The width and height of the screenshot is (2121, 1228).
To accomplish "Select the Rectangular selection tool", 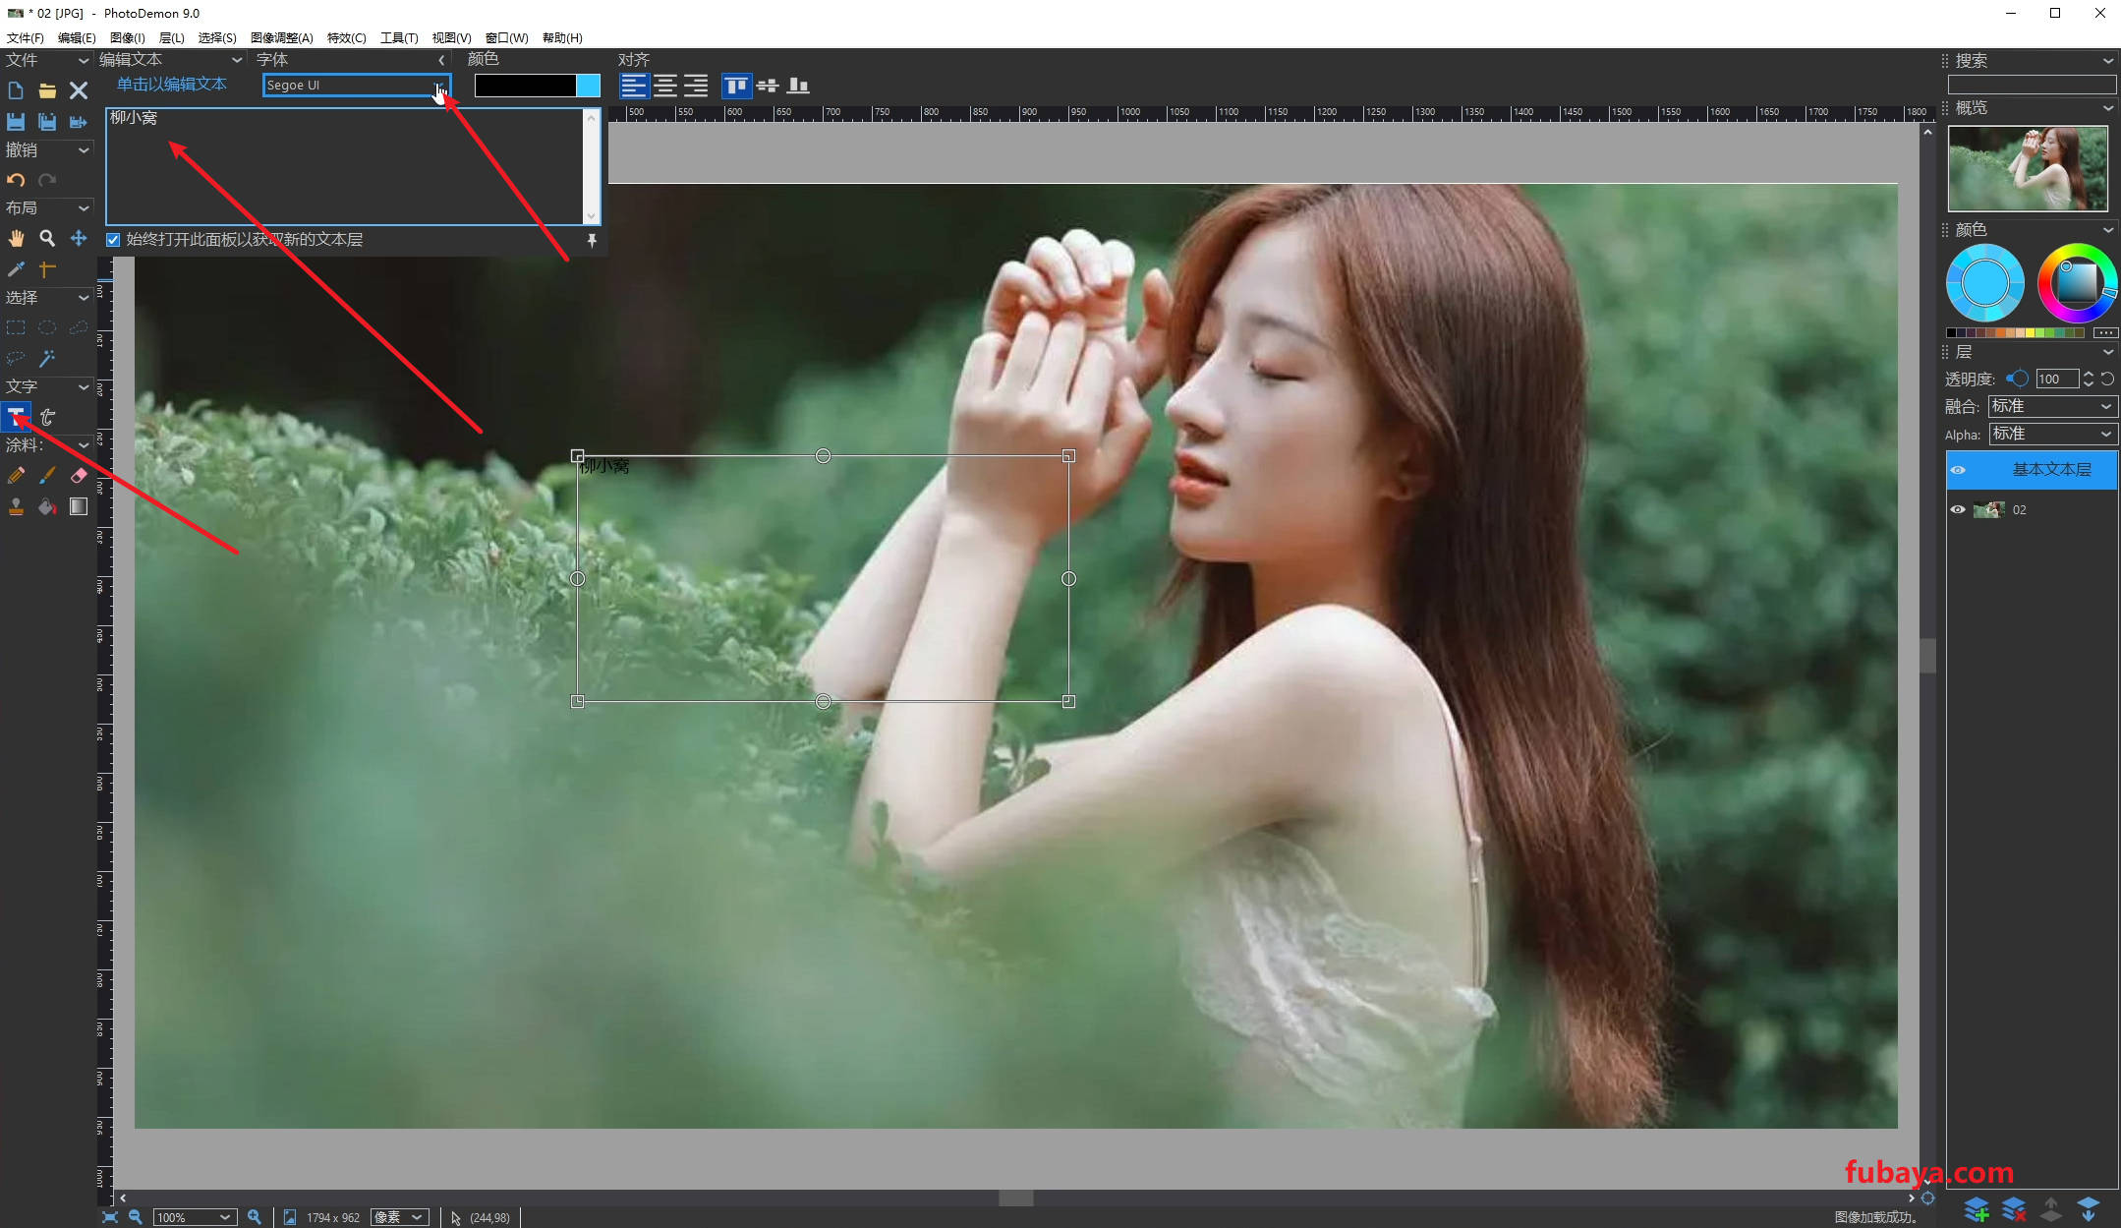I will point(16,327).
